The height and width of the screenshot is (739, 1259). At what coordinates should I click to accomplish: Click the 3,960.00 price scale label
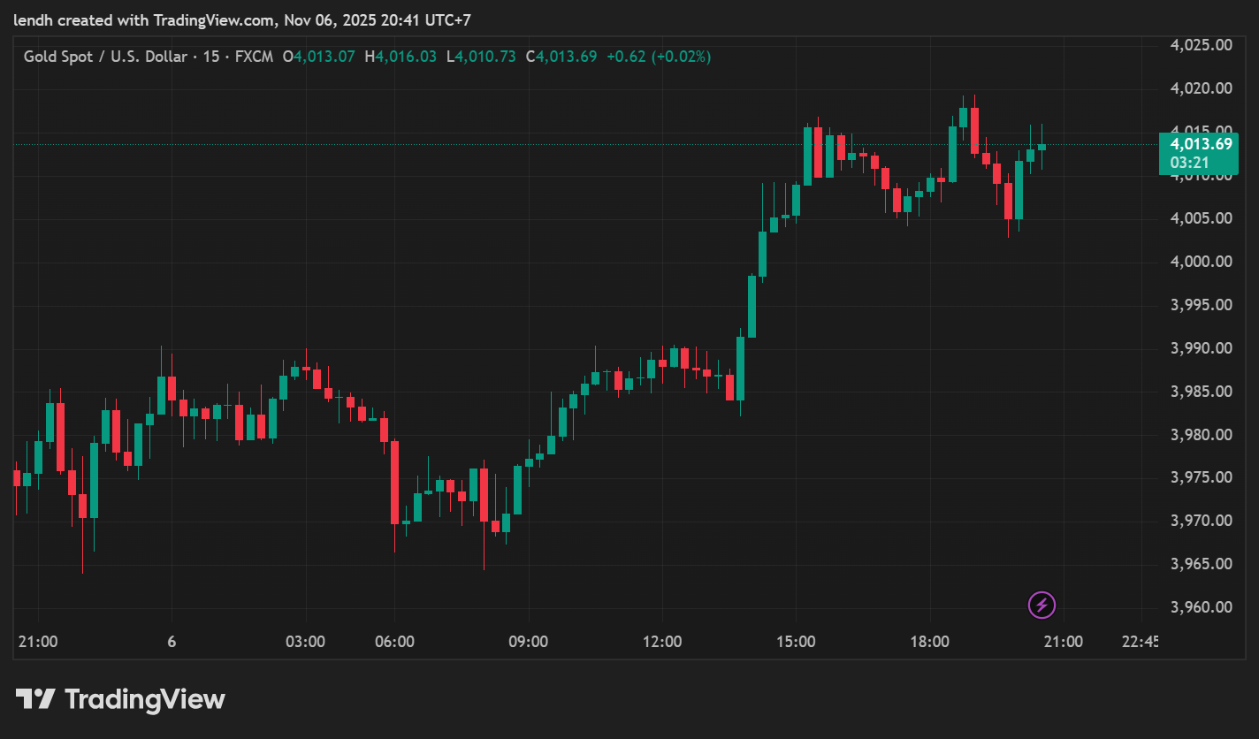pyautogui.click(x=1201, y=607)
